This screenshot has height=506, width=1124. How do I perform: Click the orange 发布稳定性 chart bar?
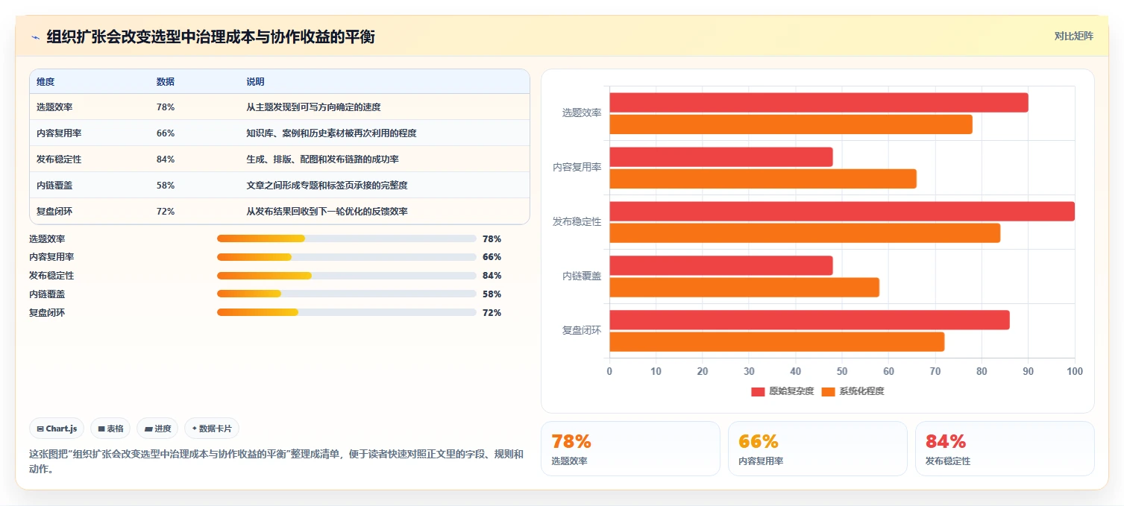tap(805, 233)
